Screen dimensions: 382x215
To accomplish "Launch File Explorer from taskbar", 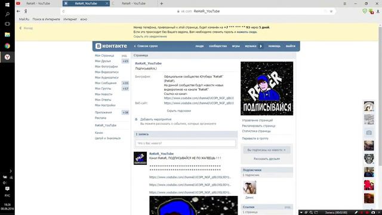I will click(x=7, y=35).
